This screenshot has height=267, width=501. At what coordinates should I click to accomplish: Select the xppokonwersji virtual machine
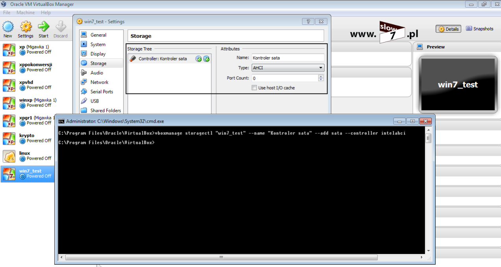[x=28, y=67]
